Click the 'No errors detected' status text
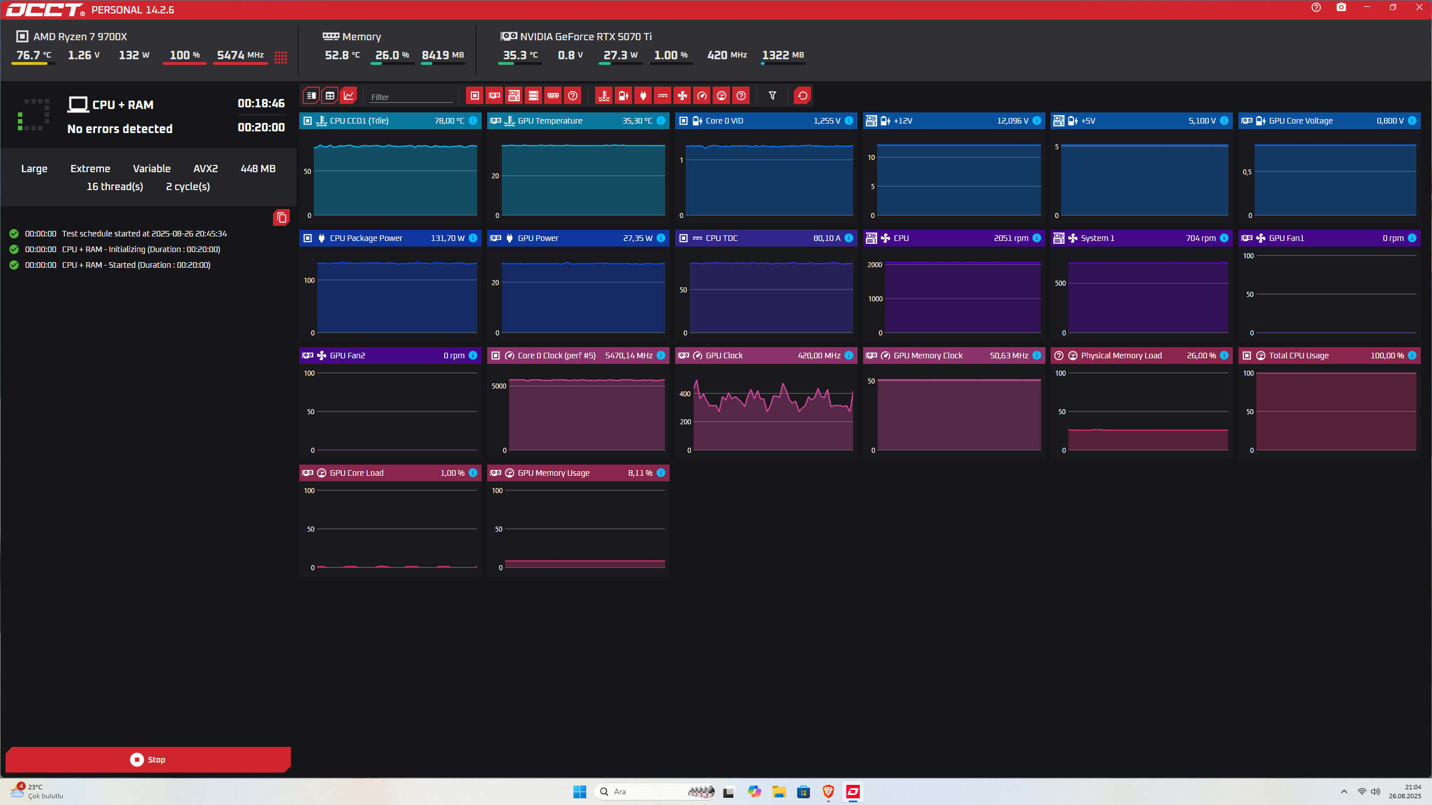 (x=120, y=129)
